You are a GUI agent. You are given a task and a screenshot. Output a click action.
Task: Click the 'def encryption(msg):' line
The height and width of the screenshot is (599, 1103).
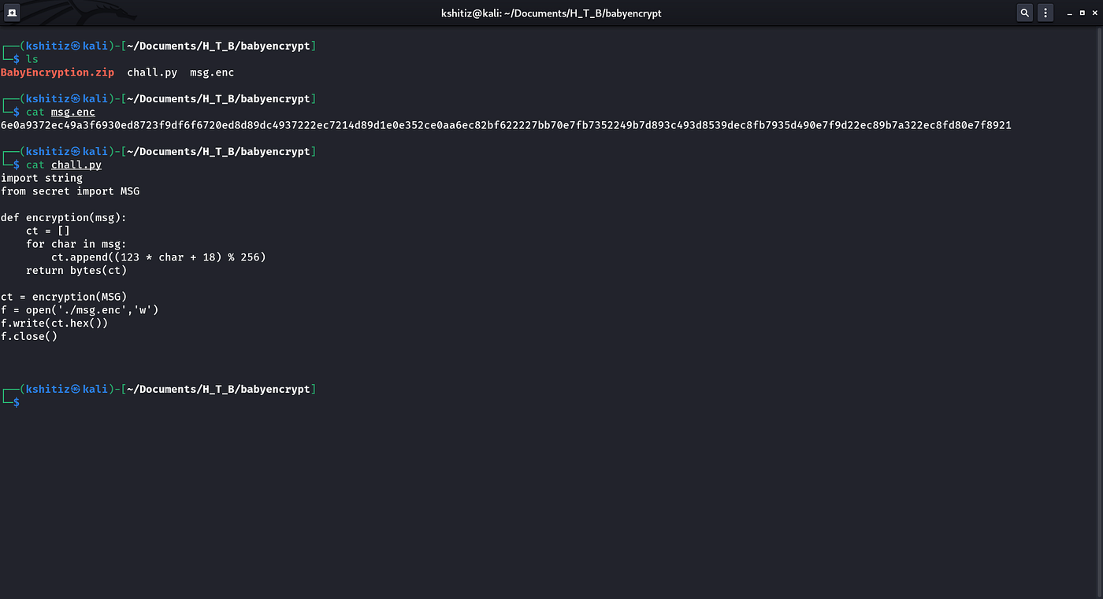point(64,217)
